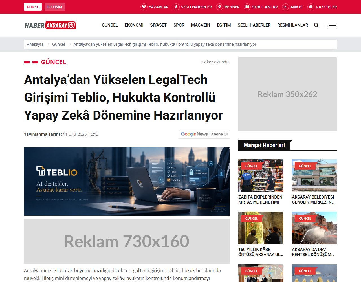Screen dimensions: 361x282
Task: Open the GÜNCEL menu item
Action: click(110, 25)
